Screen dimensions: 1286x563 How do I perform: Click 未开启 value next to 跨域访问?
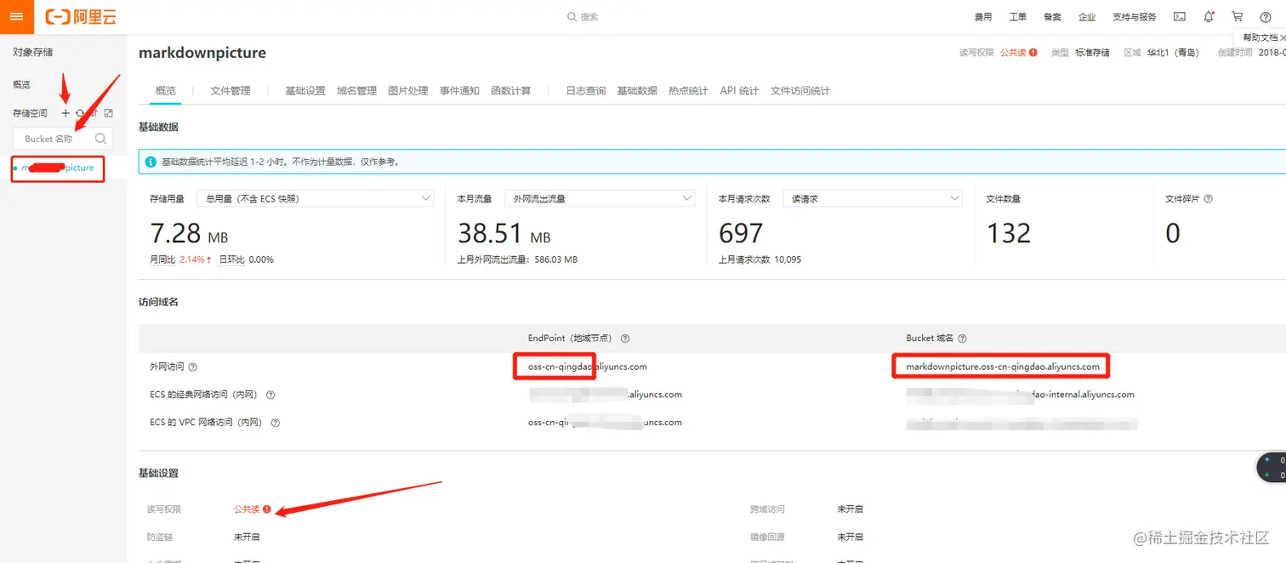point(850,509)
